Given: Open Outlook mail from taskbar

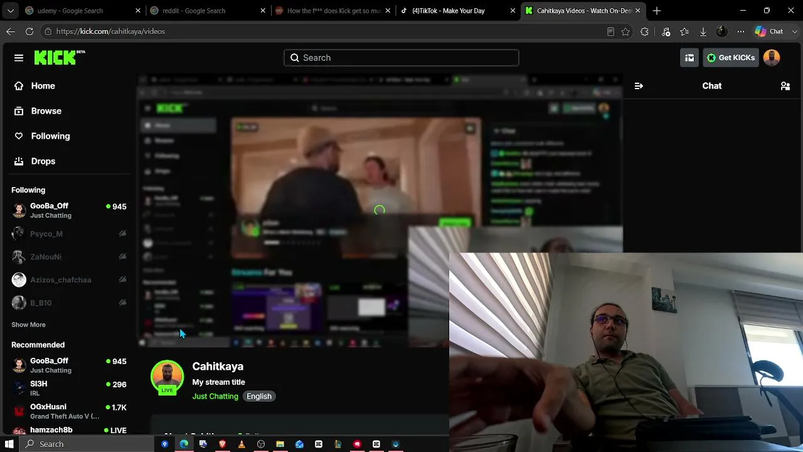Looking at the screenshot, I should click(x=299, y=444).
